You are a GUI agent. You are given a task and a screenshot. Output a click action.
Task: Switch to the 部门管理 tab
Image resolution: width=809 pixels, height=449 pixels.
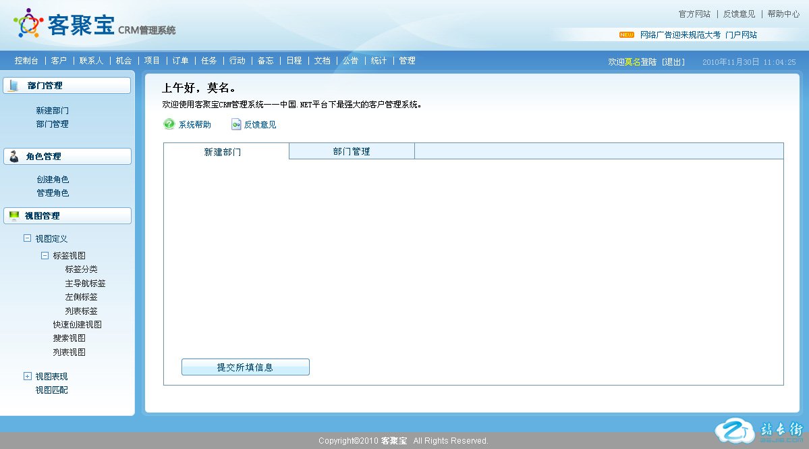point(352,151)
